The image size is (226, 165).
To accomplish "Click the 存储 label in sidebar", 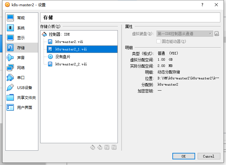I will (21, 48).
